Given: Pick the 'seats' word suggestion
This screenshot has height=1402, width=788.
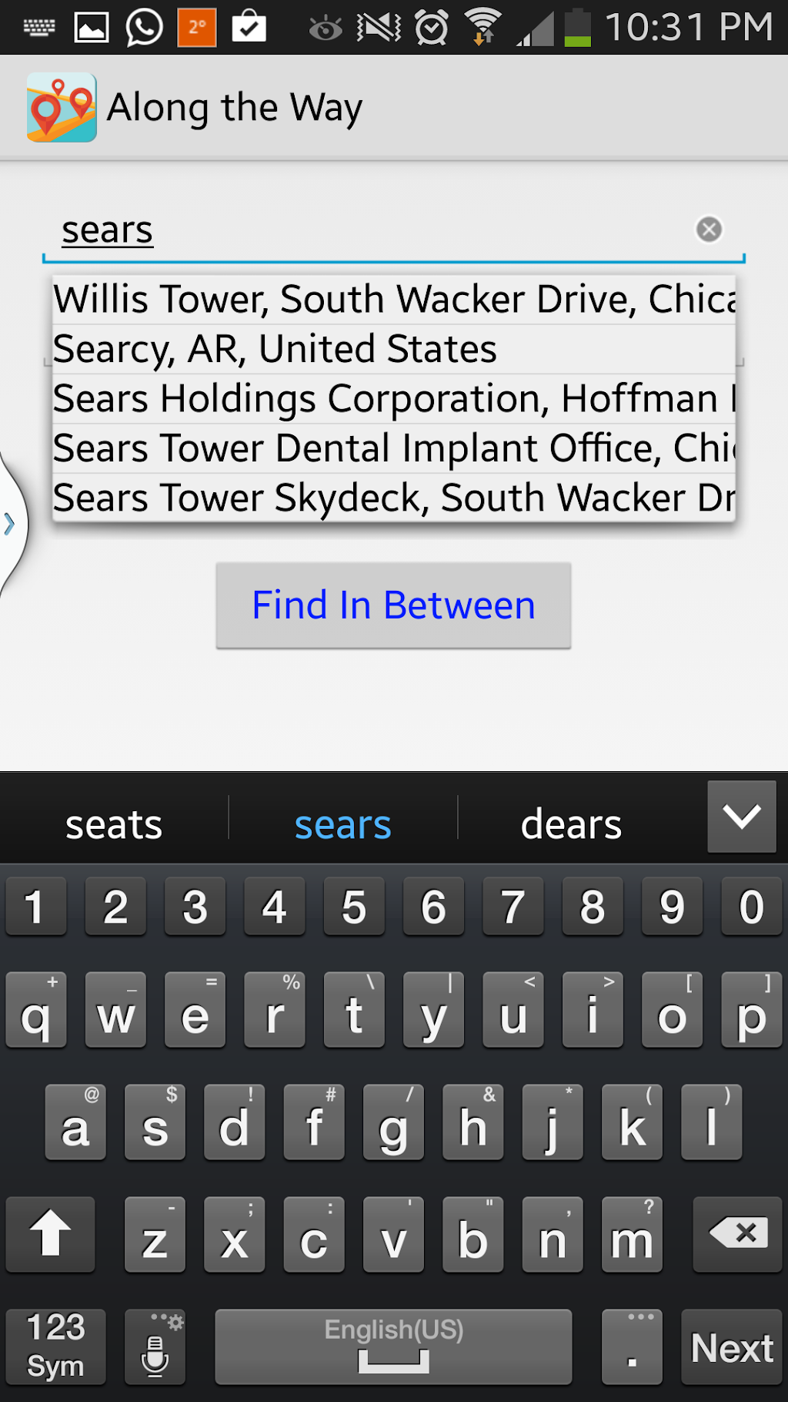Looking at the screenshot, I should [114, 825].
